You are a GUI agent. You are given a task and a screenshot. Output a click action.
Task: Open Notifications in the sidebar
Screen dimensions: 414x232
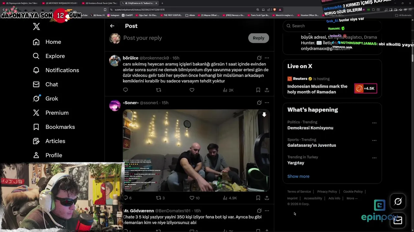point(56,70)
